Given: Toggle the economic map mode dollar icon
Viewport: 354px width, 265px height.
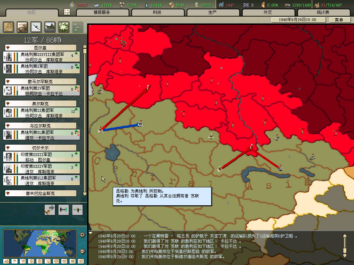Looking at the screenshot, I should (x=30, y=261).
